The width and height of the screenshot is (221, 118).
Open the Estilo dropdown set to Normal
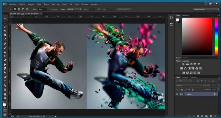coord(74,9)
